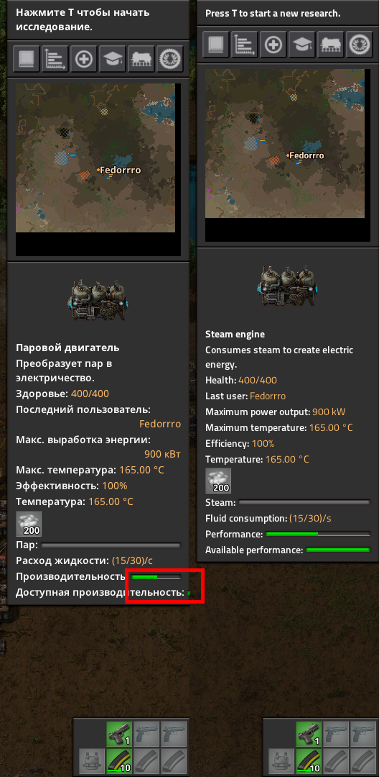Click the bonuses plus icon in the English panel
Viewport: 379px width, 777px height.
pyautogui.click(x=273, y=45)
